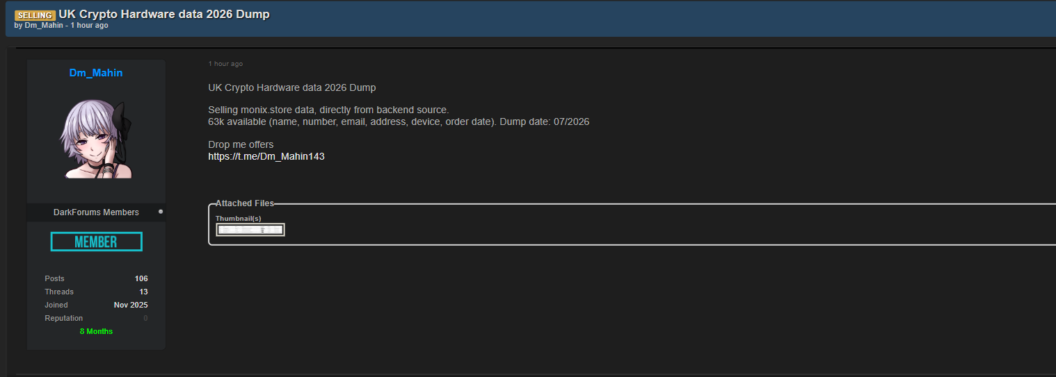Click the MEMBER rank badge
Image resolution: width=1056 pixels, height=377 pixels.
(96, 242)
